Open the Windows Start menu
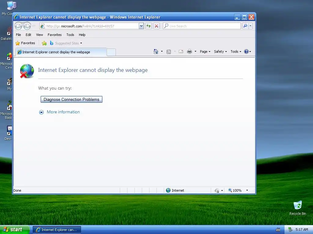The height and width of the screenshot is (234, 313). tap(15, 230)
